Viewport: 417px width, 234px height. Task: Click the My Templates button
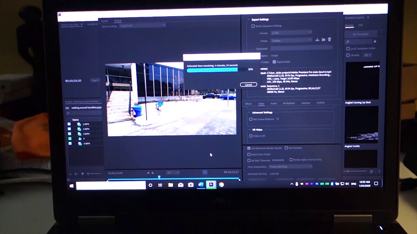(361, 34)
